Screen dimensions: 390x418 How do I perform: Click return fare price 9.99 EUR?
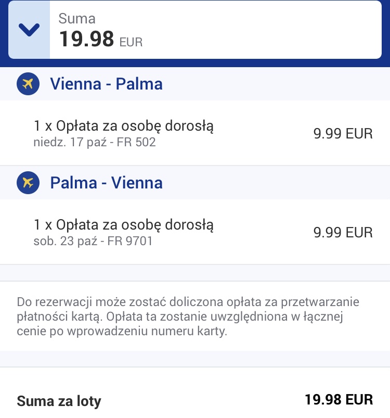point(343,232)
